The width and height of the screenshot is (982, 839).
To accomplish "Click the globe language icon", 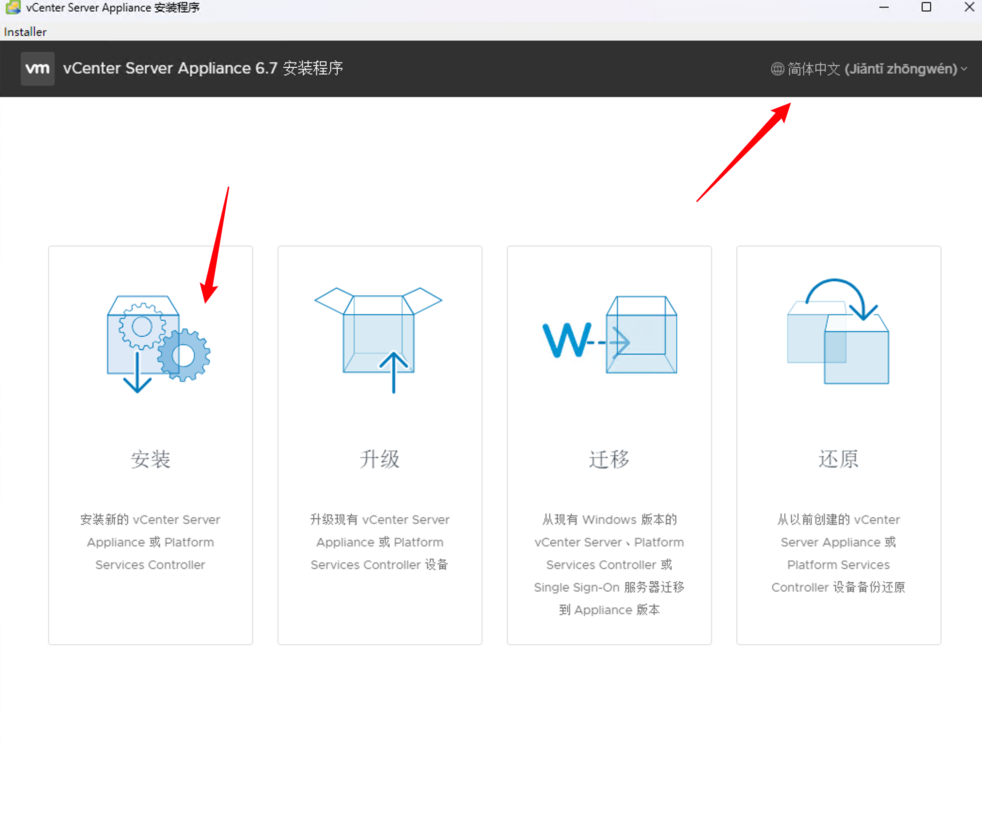I will 777,69.
